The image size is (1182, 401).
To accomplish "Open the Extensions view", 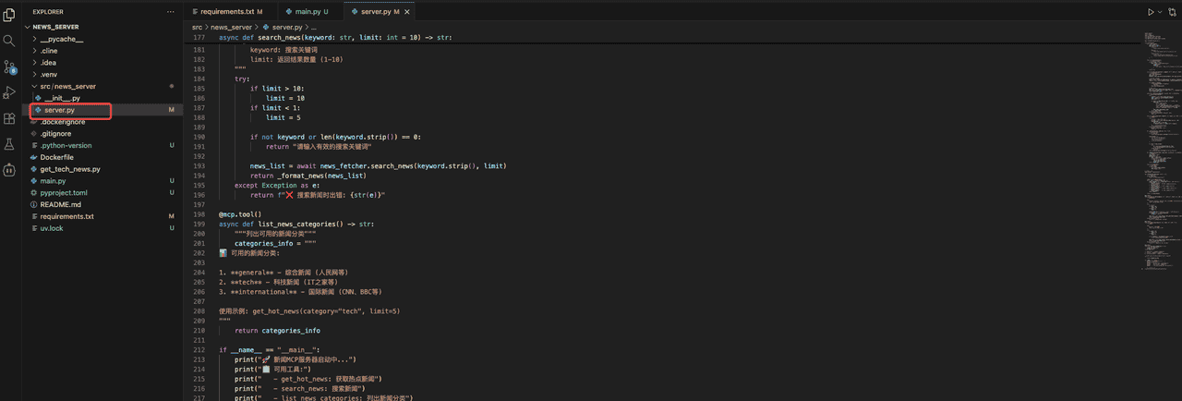I will pyautogui.click(x=9, y=118).
